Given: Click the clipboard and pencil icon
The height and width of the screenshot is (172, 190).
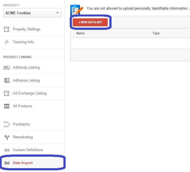Looking at the screenshot, I should (x=77, y=10).
